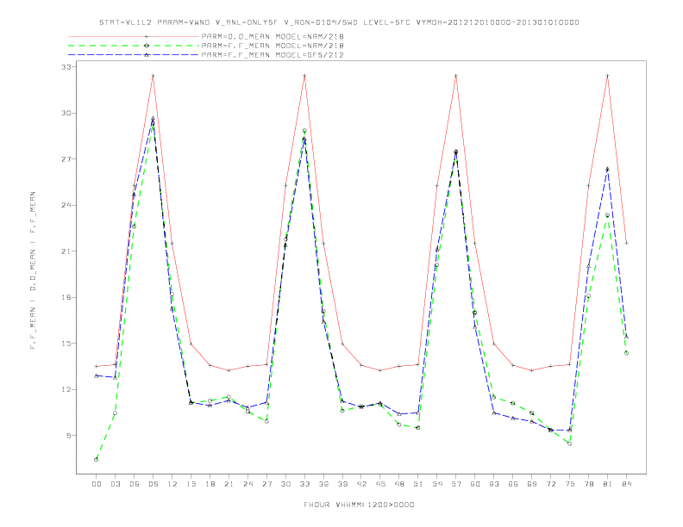
Task: Click green circle data point at hour 00
Action: [x=97, y=460]
